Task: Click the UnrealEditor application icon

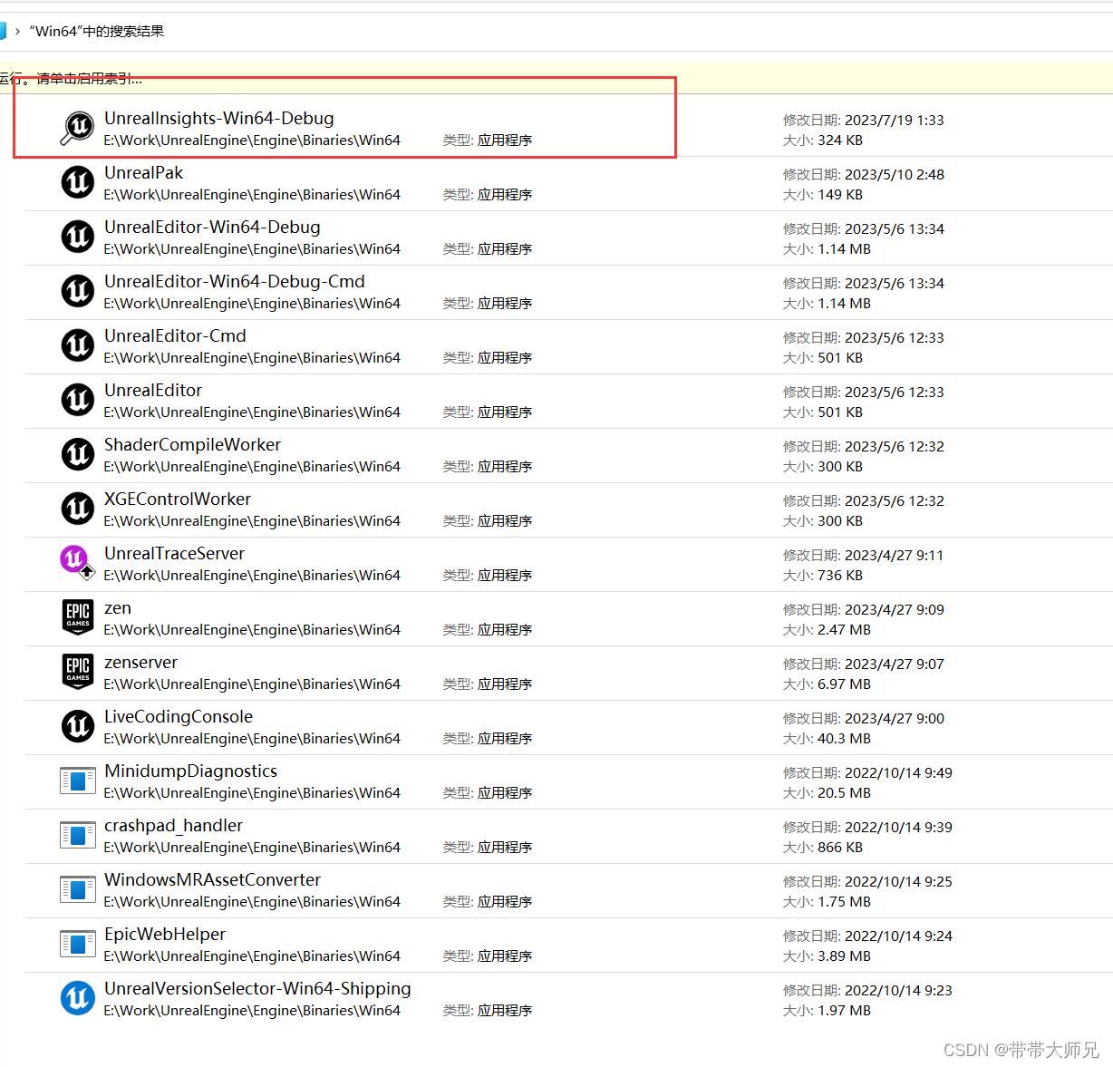Action: point(78,400)
